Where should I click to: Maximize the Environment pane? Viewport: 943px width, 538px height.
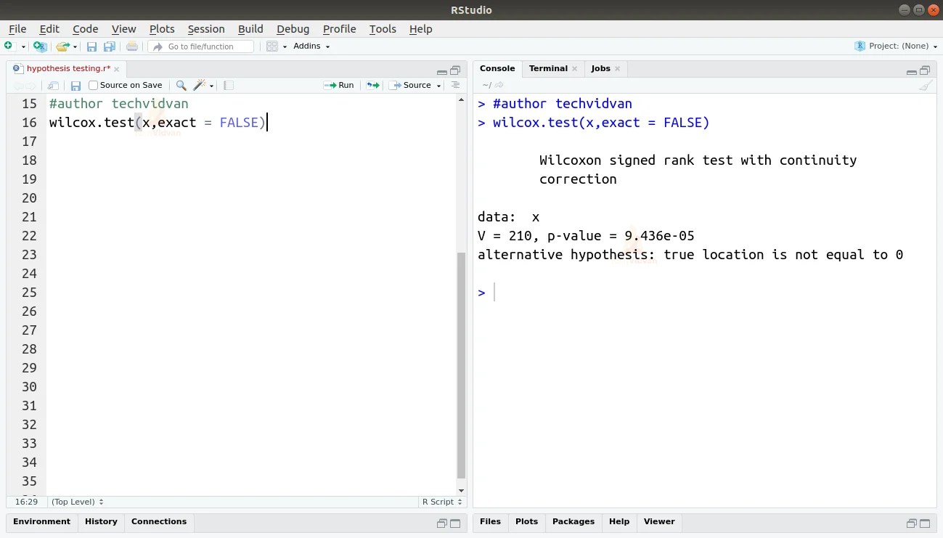point(455,523)
